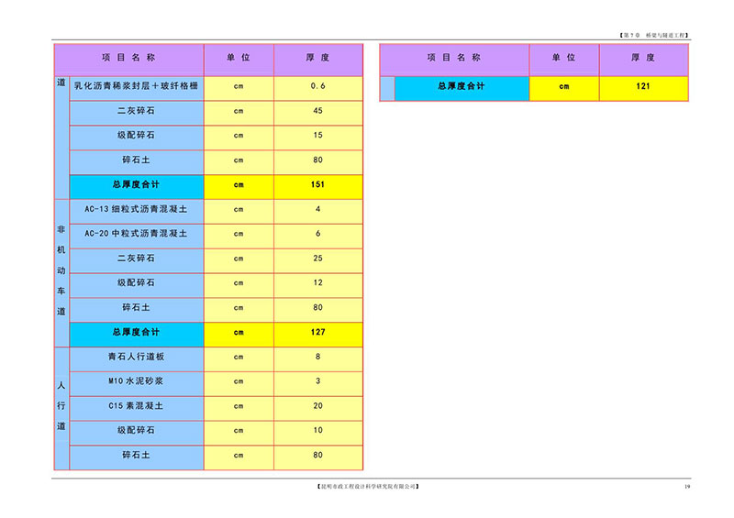
Task: Click the 非机动车道 vertical category label
Action: point(61,270)
